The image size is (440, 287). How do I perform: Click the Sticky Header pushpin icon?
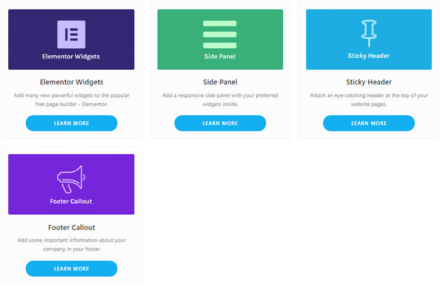(x=368, y=33)
